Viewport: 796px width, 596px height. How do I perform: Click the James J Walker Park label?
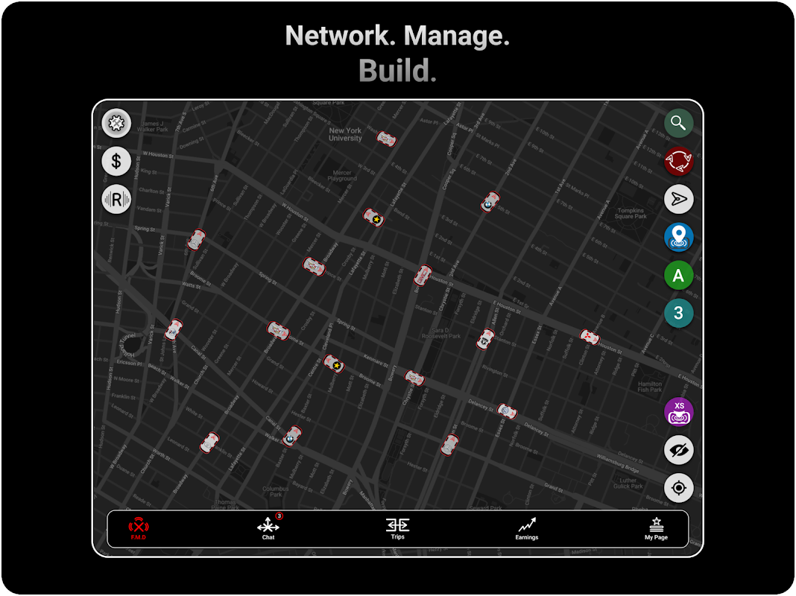152,127
